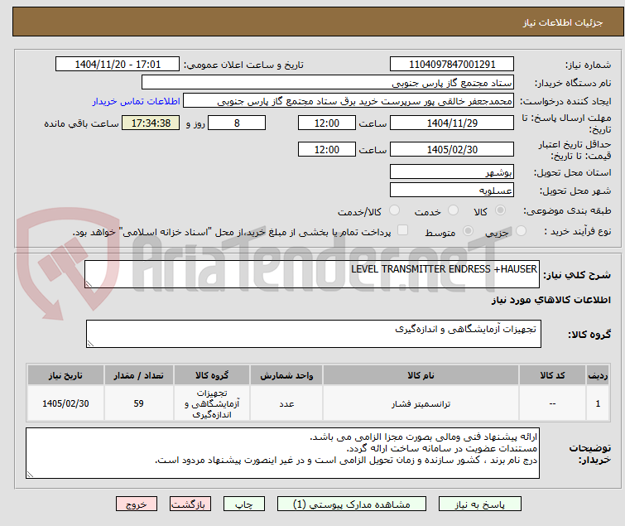
Task: Click the city field عسلویه
Action: tap(452, 191)
